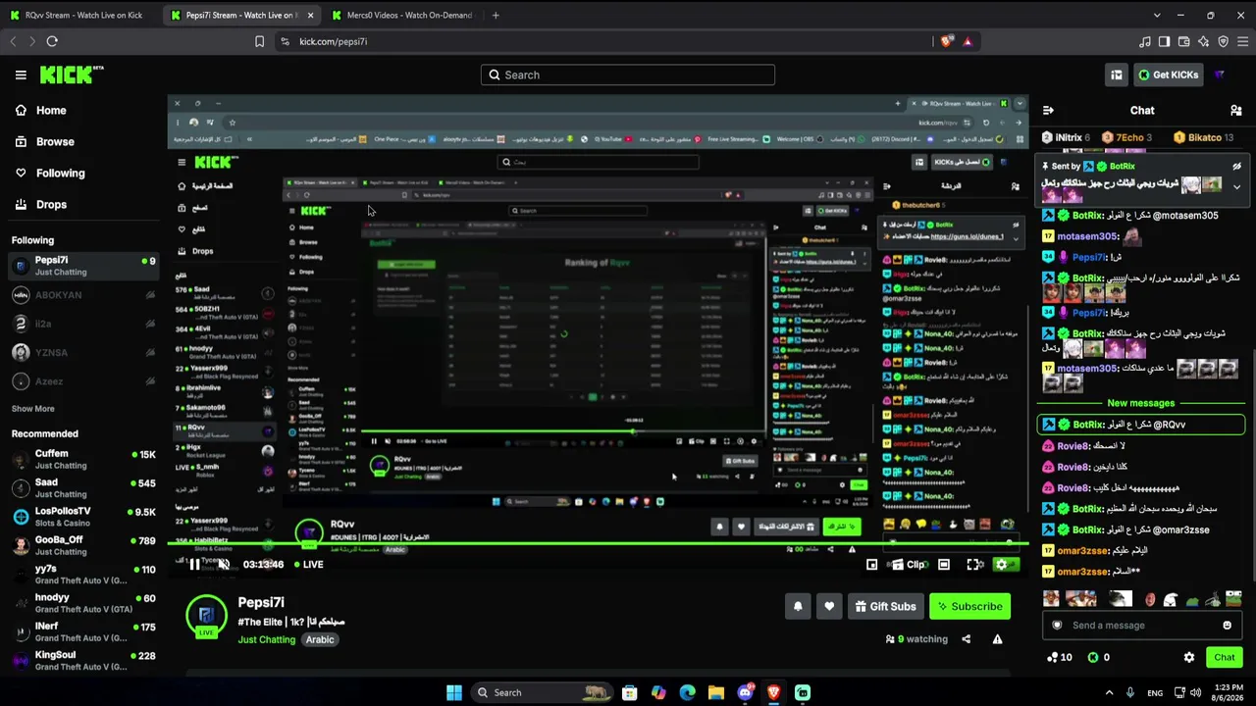The width and height of the screenshot is (1256, 706).
Task: Follow Pepsi7i with the heart button
Action: (x=829, y=606)
